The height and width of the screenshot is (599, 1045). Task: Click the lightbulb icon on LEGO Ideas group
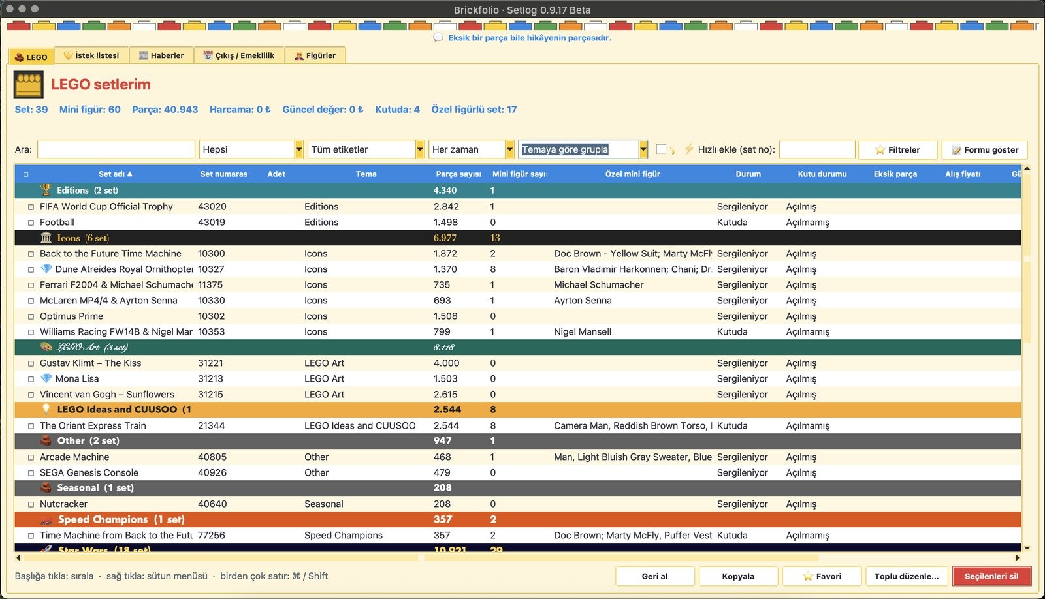click(46, 409)
